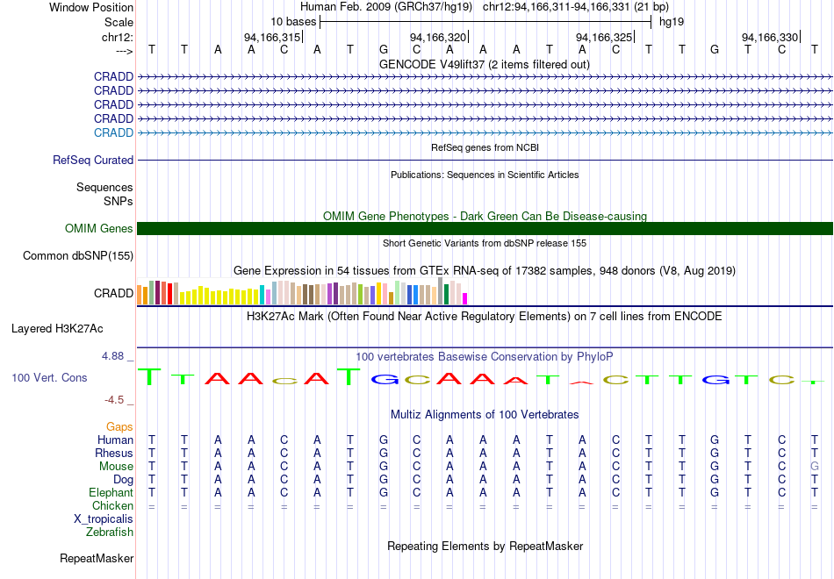Open the GTEx tissue expression bar chart
Viewport: 834px width, 579px height.
(302, 291)
